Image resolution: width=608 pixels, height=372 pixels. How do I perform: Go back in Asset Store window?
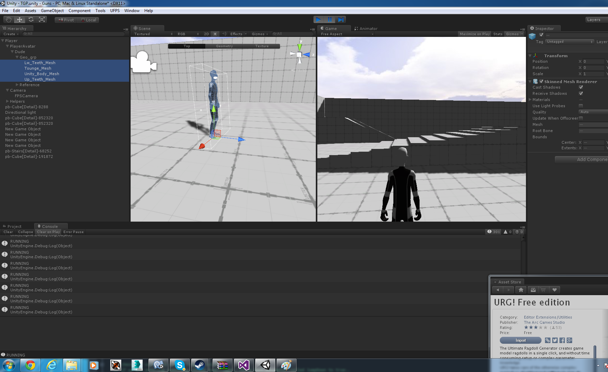[x=498, y=290]
